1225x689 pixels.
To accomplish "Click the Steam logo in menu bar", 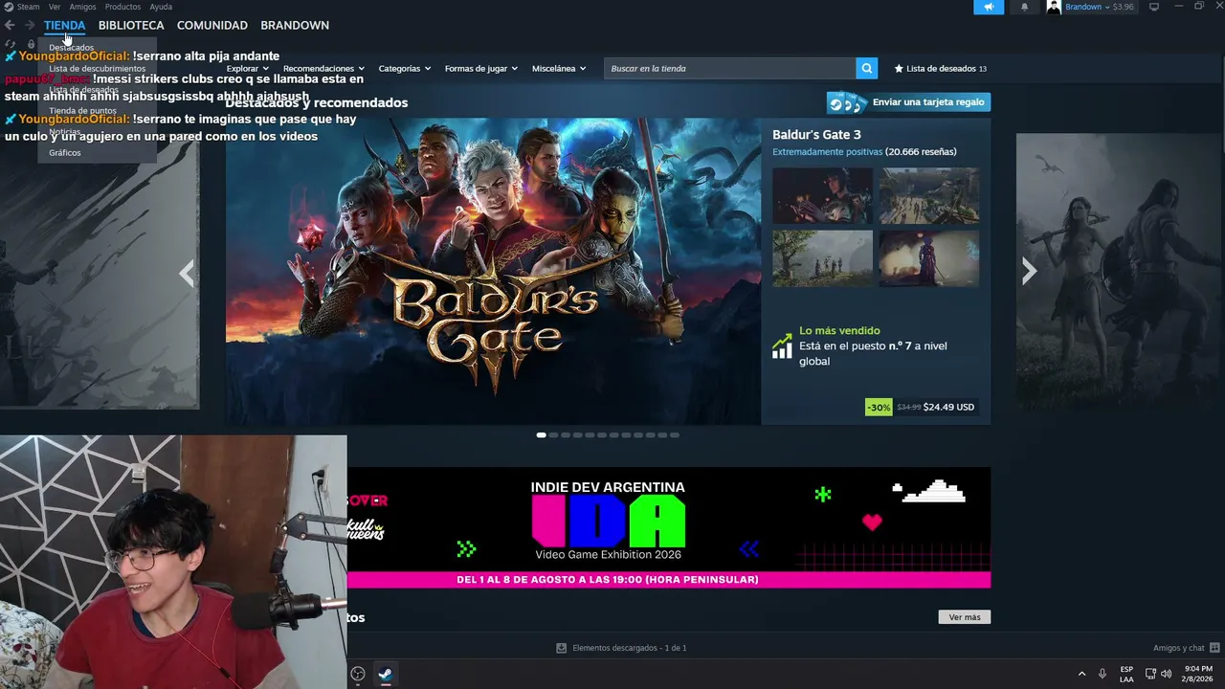I will (9, 7).
